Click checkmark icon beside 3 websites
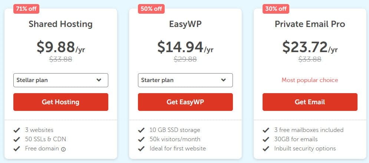Viewport: 369px width, 163px height. coord(16,130)
